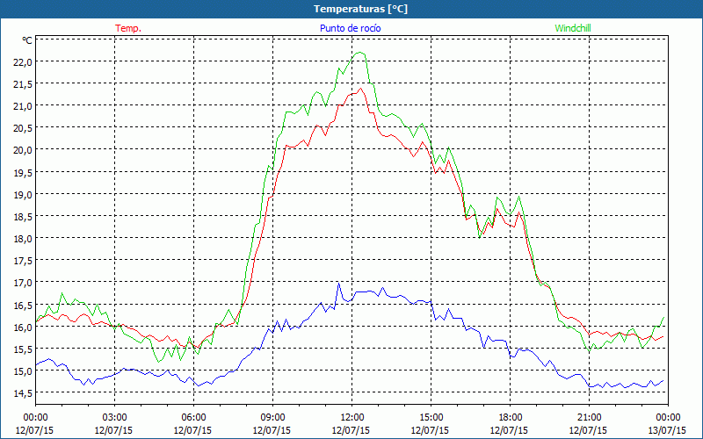Click the 21:00 time axis label
The height and width of the screenshot is (439, 703).
pyautogui.click(x=589, y=418)
